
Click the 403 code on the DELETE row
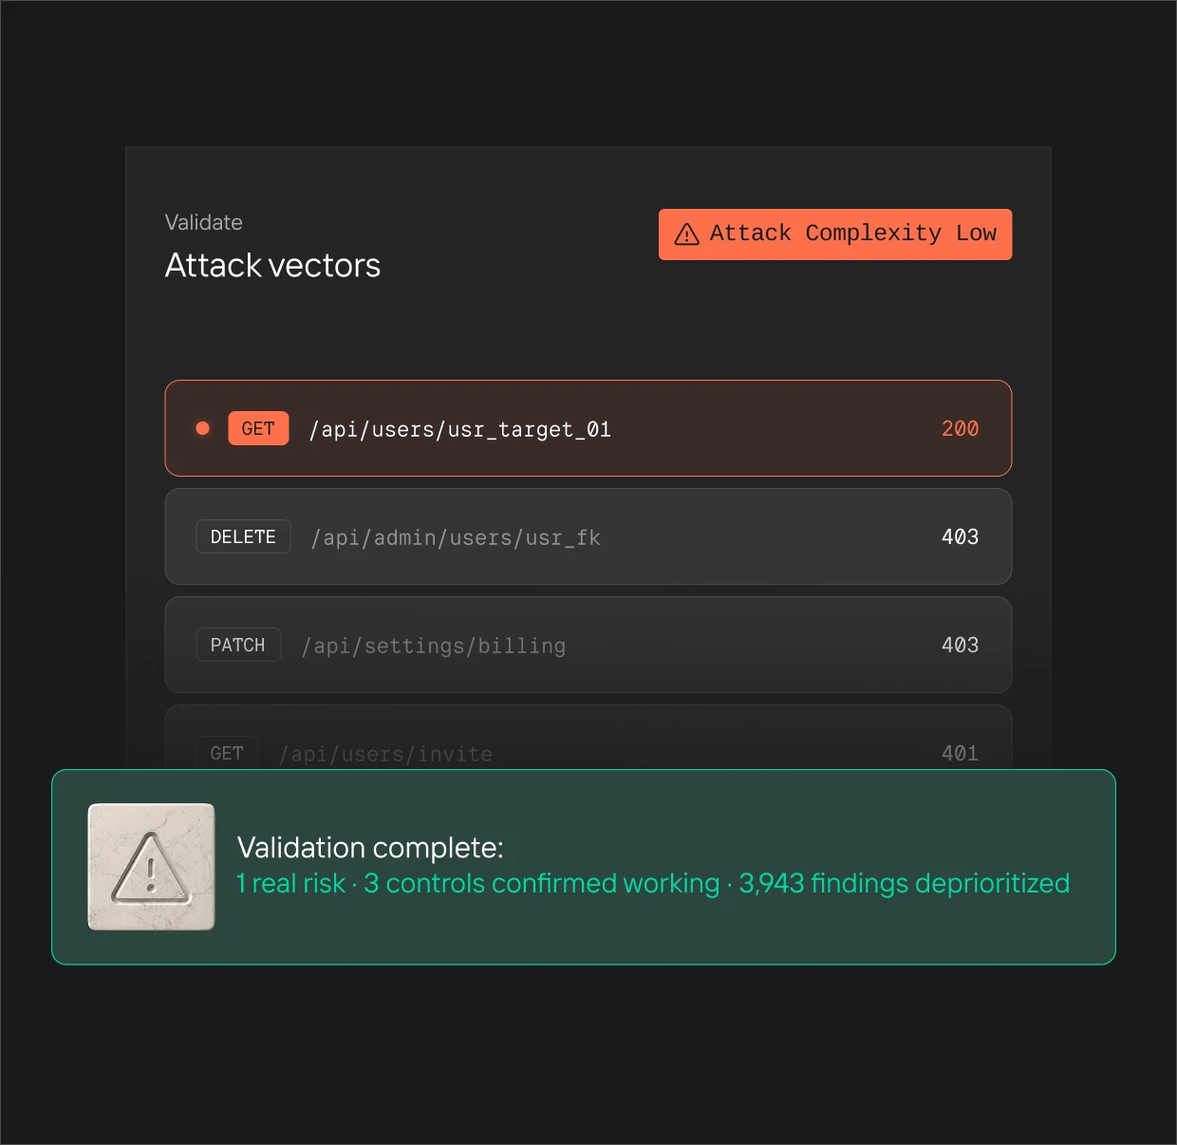pos(960,537)
